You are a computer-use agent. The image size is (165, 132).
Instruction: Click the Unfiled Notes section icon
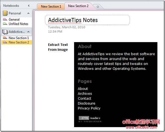(5, 24)
